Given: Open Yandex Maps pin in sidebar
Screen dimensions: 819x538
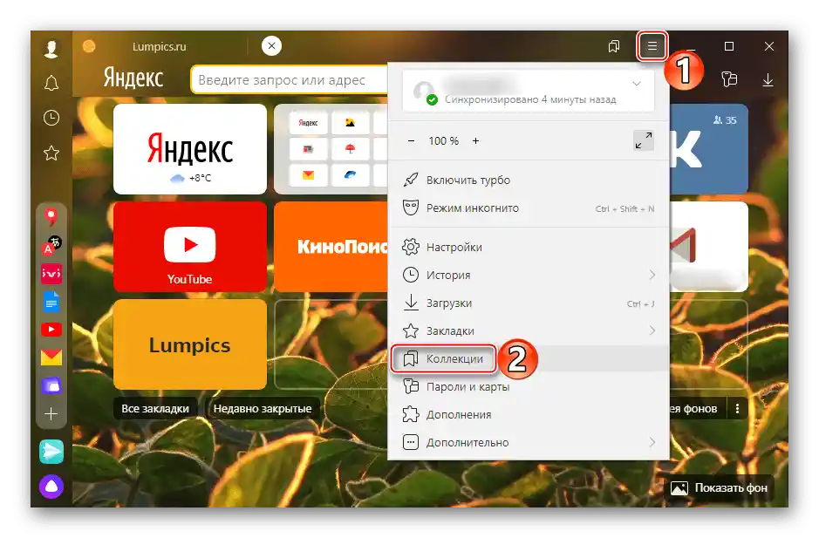Looking at the screenshot, I should point(51,216).
